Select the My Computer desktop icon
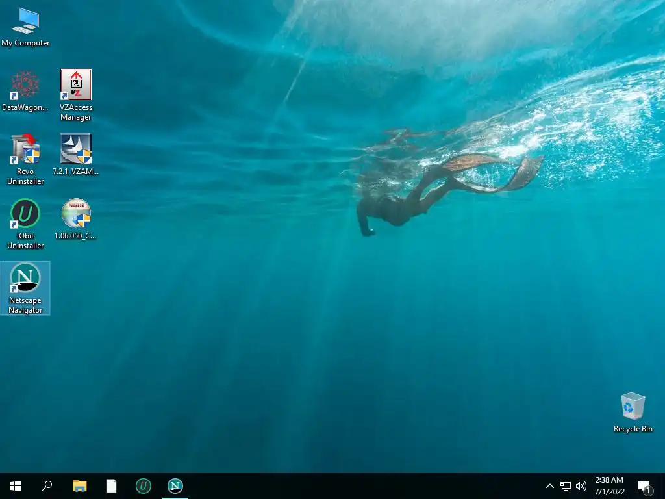Viewport: 665px width, 499px height. point(25,27)
